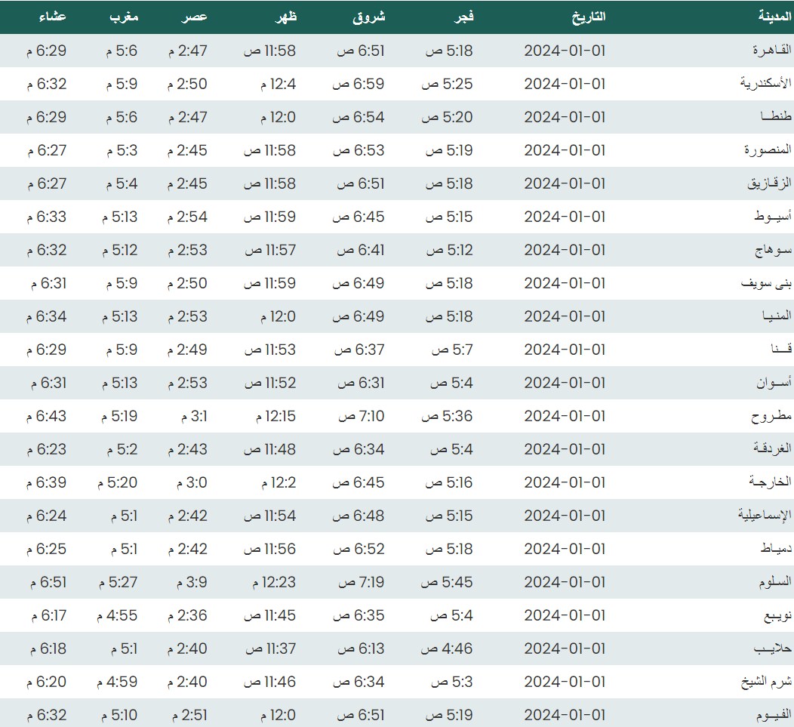Screen dimensions: 794x727
Task: Select the مطروح city name
Action: coord(771,416)
